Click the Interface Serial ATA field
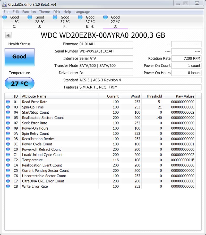This screenshot has height=235, width=206. (x=106, y=58)
